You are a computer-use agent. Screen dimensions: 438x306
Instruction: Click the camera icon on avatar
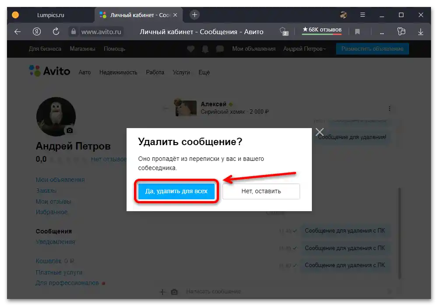click(x=70, y=130)
